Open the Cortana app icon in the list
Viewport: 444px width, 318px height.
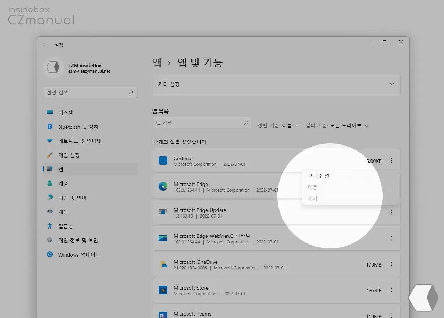point(163,160)
